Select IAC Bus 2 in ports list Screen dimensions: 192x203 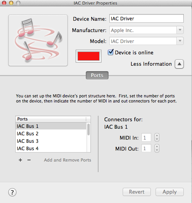tap(51, 133)
